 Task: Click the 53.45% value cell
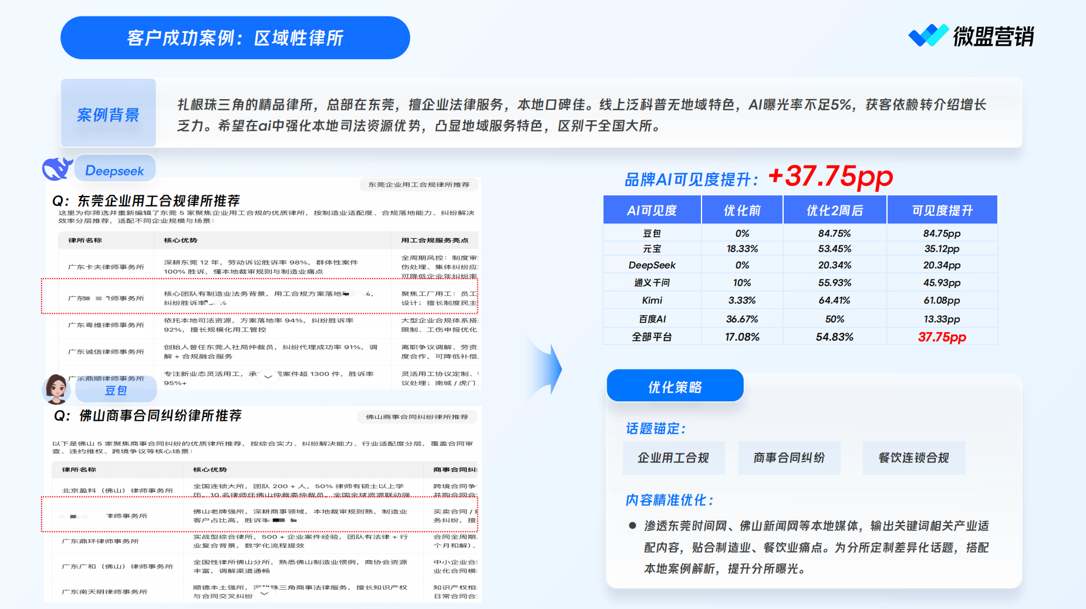click(834, 249)
